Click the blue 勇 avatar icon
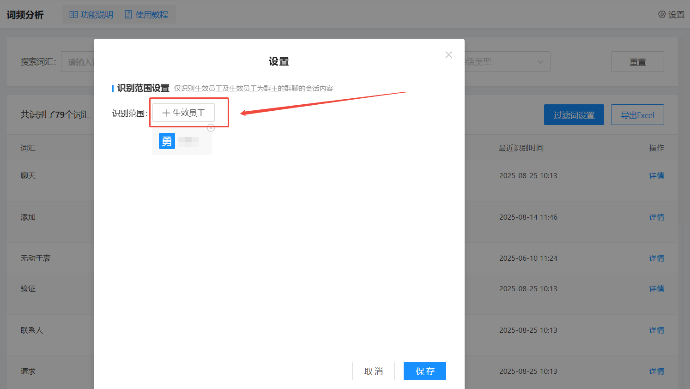This screenshot has width=690, height=389. tap(167, 141)
